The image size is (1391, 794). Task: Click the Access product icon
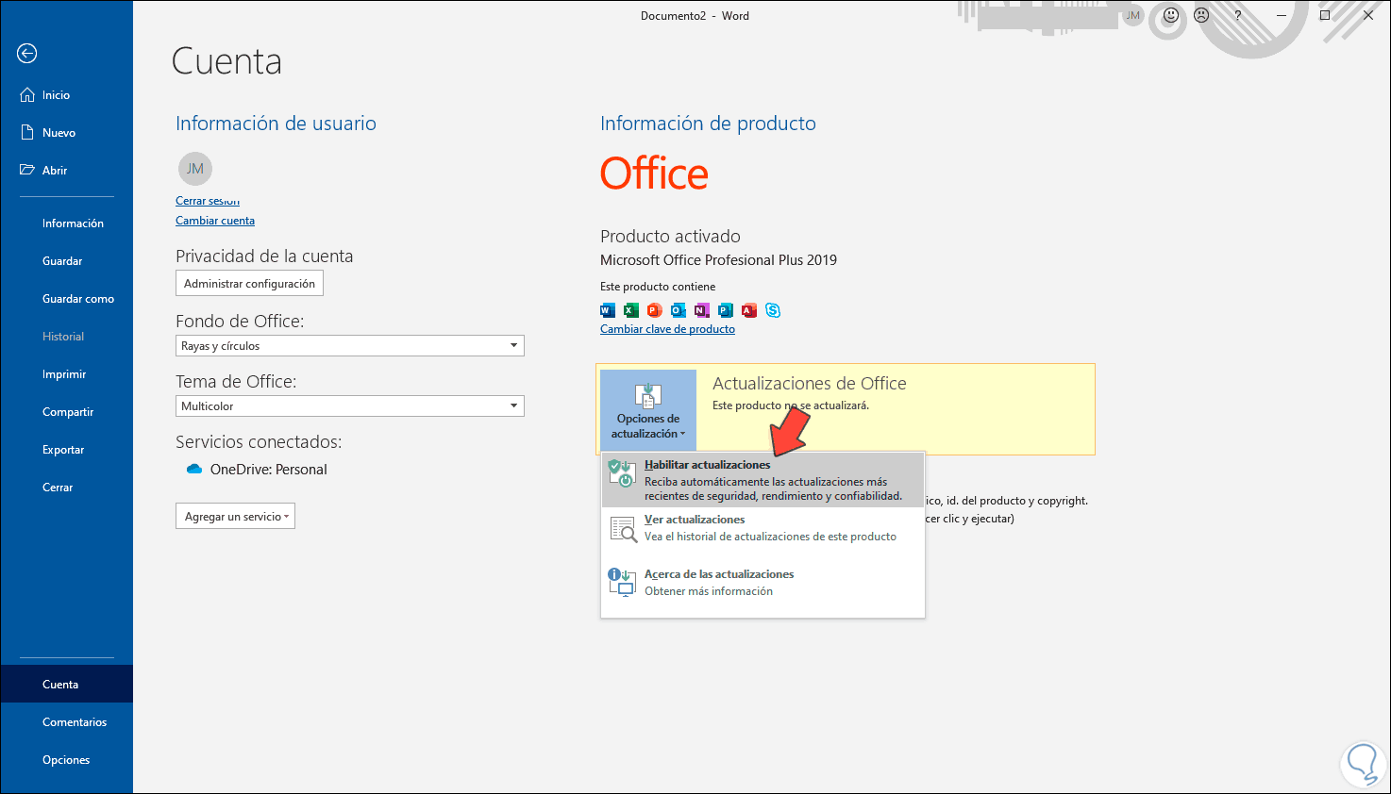(749, 310)
